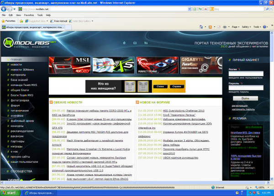274x196 pixels.
Task: Open the MSI Overclocking Challenge 2010 forum link
Action: 184,111
